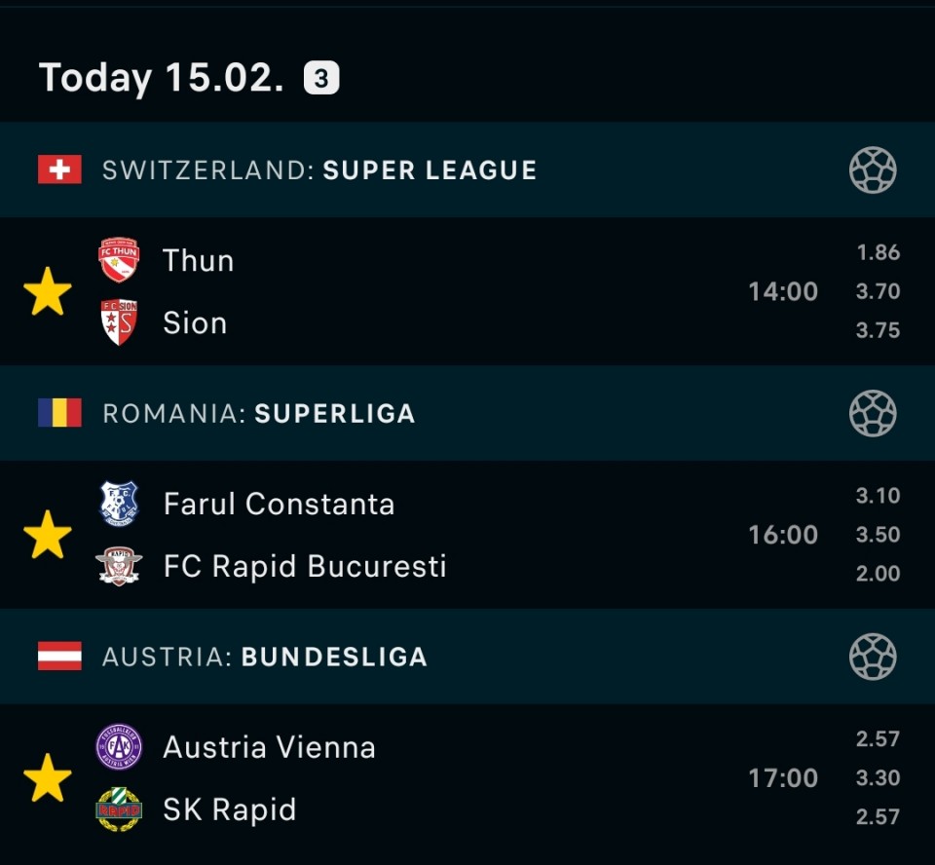Unfavorite the Thun vs Sion match star
Viewport: 935px width, 865px height.
(48, 292)
